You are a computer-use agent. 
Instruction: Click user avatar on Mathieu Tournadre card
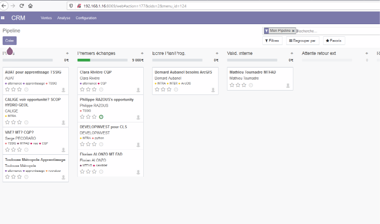pyautogui.click(x=288, y=85)
